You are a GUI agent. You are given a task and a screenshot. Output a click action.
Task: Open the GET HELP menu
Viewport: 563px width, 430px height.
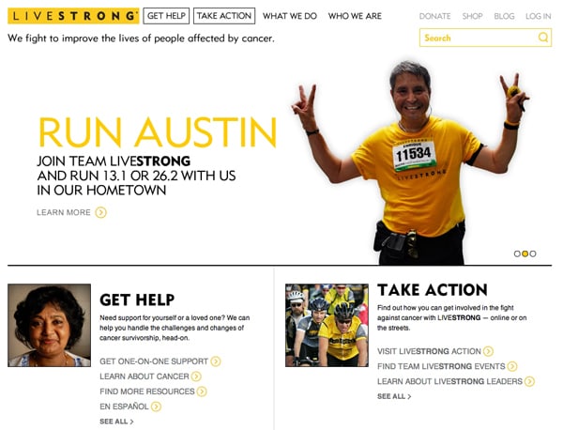(166, 16)
